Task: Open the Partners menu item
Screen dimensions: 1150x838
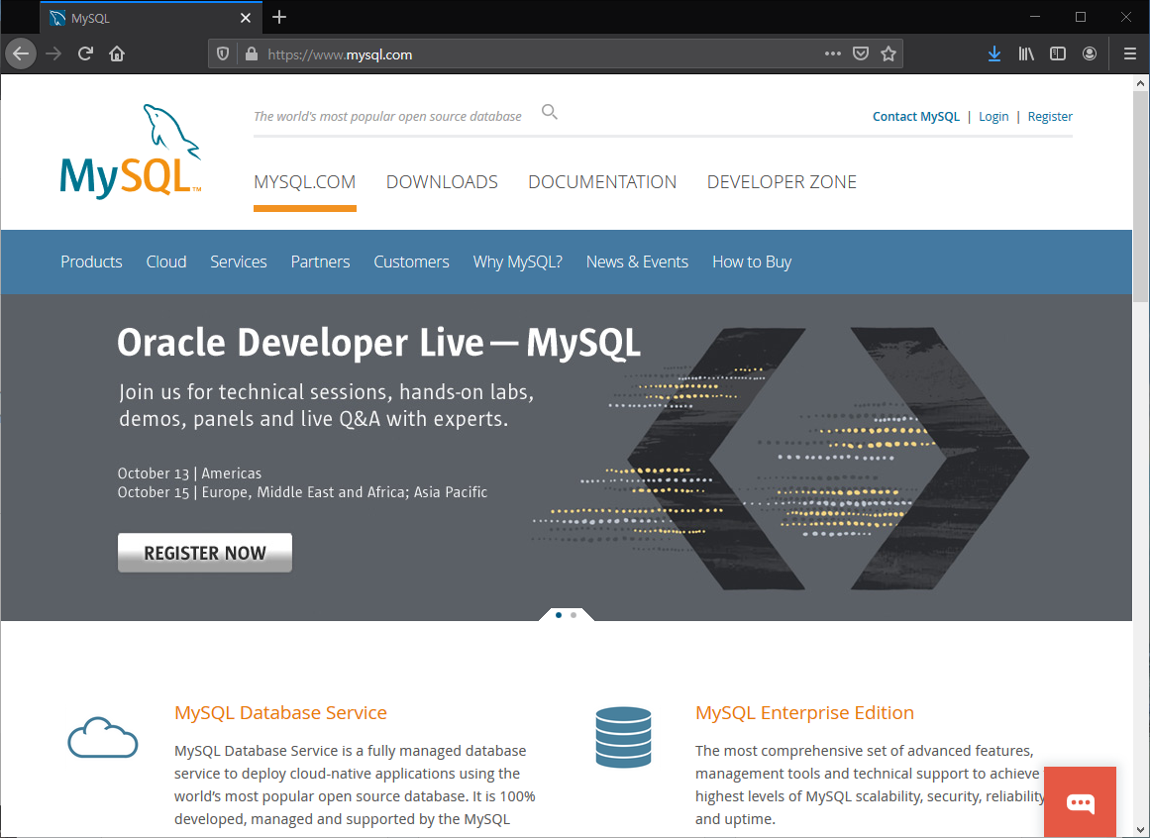Action: point(320,262)
